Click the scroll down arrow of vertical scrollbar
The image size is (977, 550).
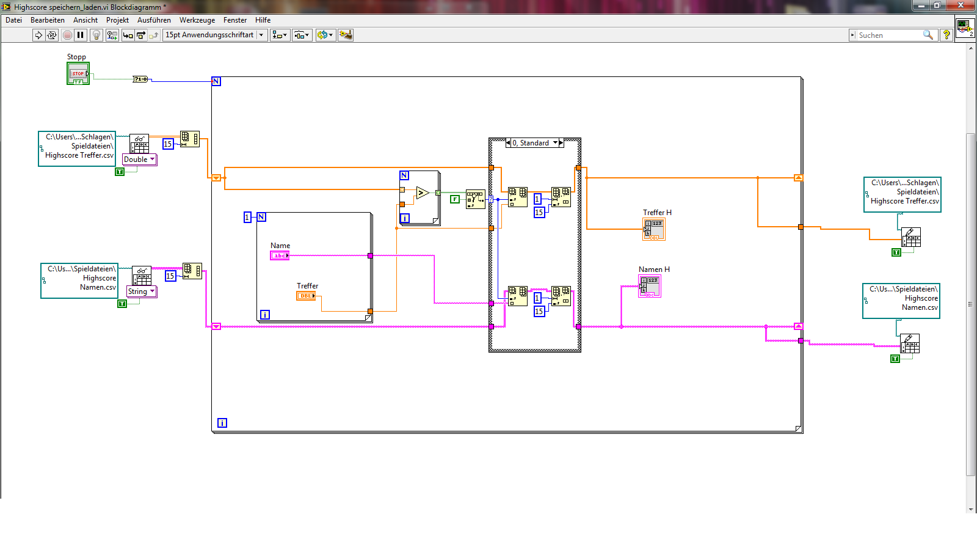click(971, 508)
